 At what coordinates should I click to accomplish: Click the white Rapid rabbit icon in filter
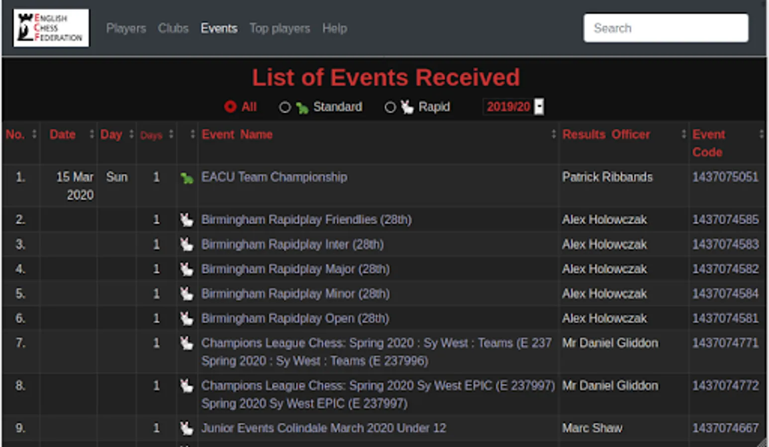(407, 107)
